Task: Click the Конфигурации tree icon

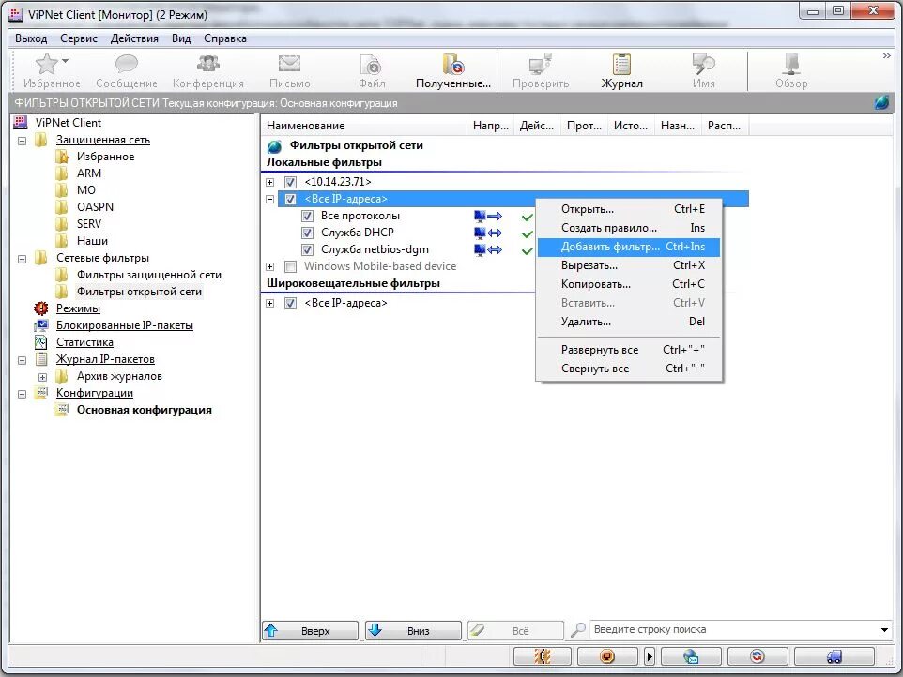Action: 41,393
